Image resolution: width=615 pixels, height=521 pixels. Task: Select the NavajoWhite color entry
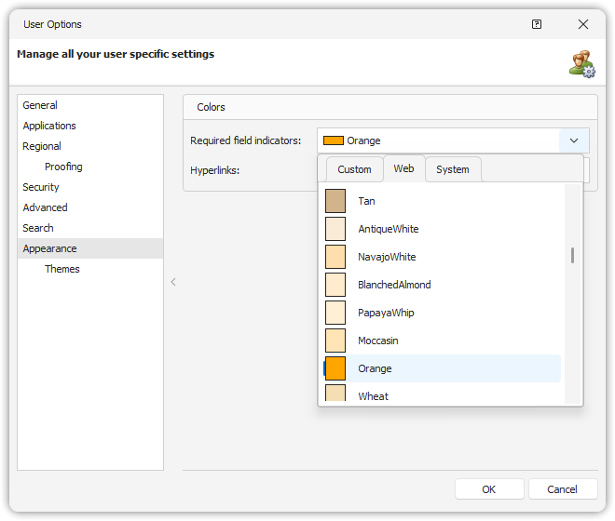(x=387, y=257)
